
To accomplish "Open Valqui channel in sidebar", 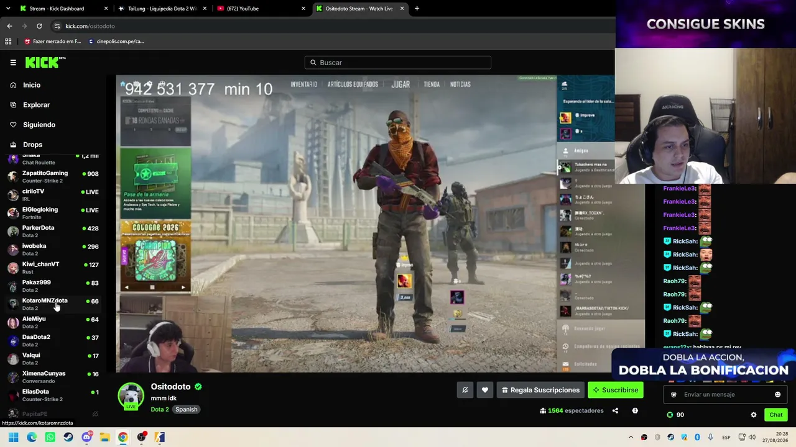I will pos(53,358).
